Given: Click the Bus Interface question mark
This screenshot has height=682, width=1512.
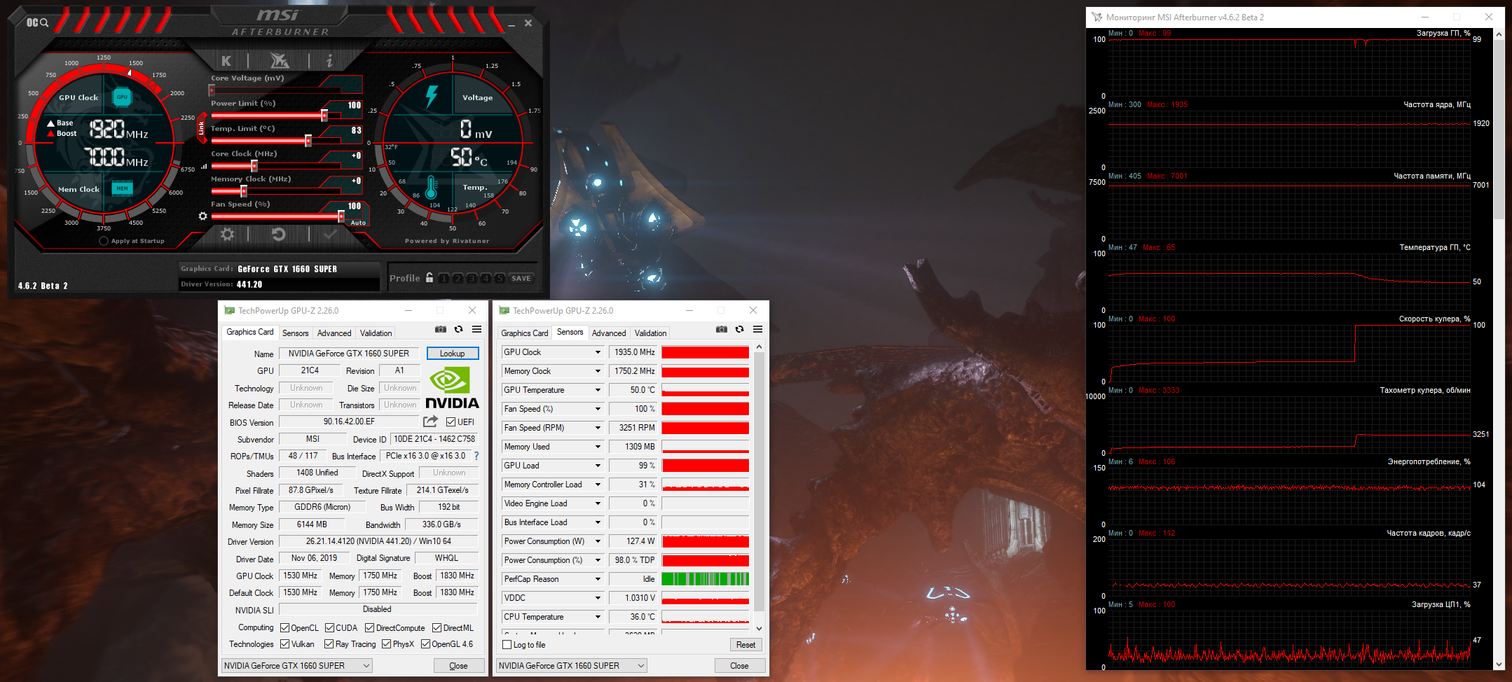Looking at the screenshot, I should (476, 456).
